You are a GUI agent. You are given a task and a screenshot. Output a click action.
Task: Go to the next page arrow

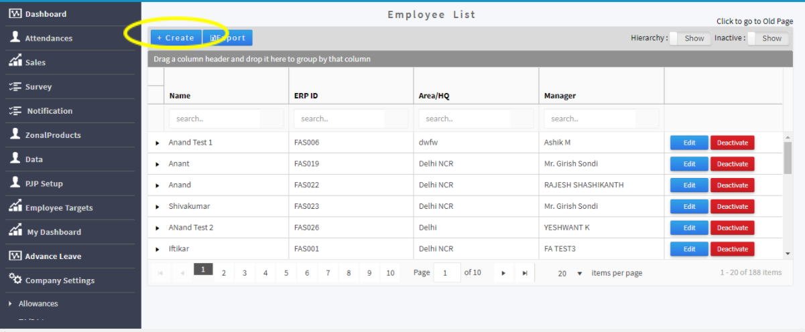tap(503, 273)
